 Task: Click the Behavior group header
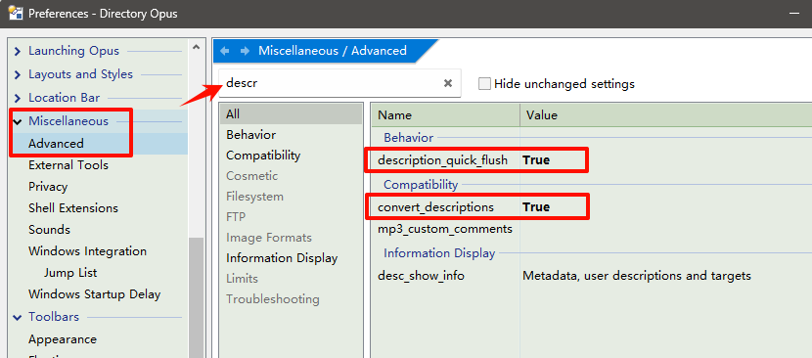pyautogui.click(x=408, y=138)
